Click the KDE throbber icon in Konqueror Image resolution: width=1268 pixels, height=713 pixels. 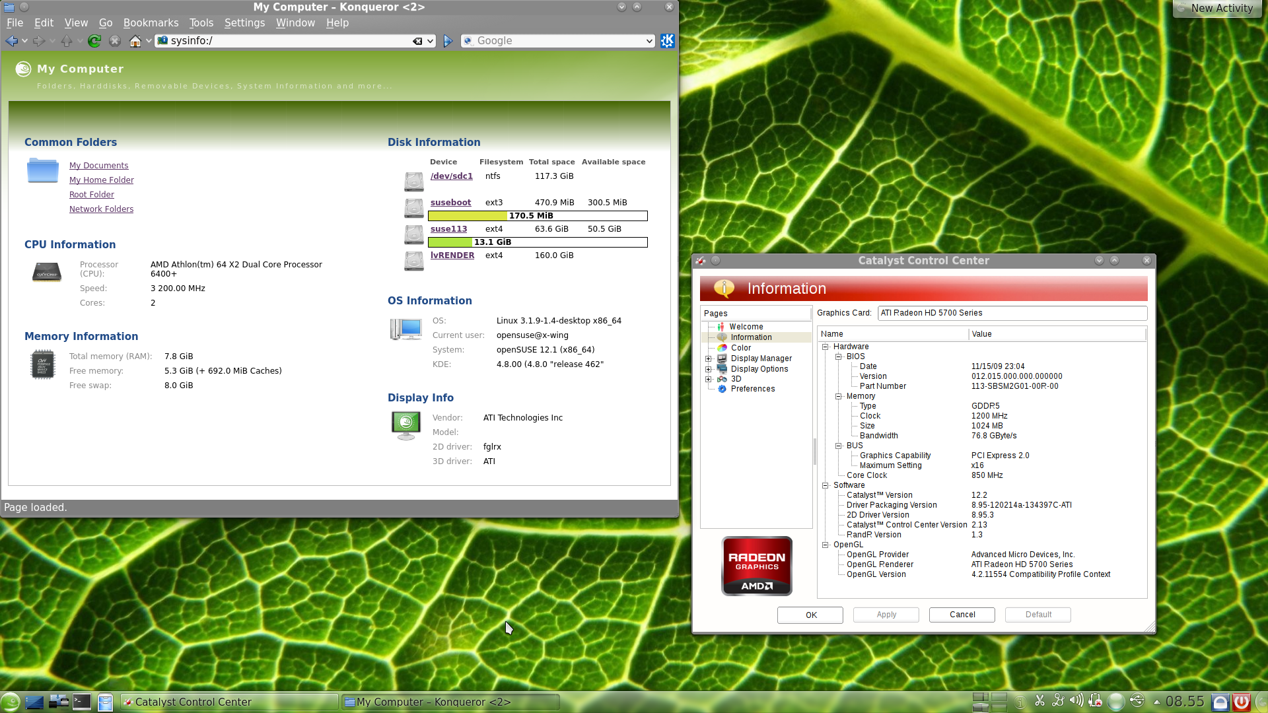pyautogui.click(x=668, y=41)
